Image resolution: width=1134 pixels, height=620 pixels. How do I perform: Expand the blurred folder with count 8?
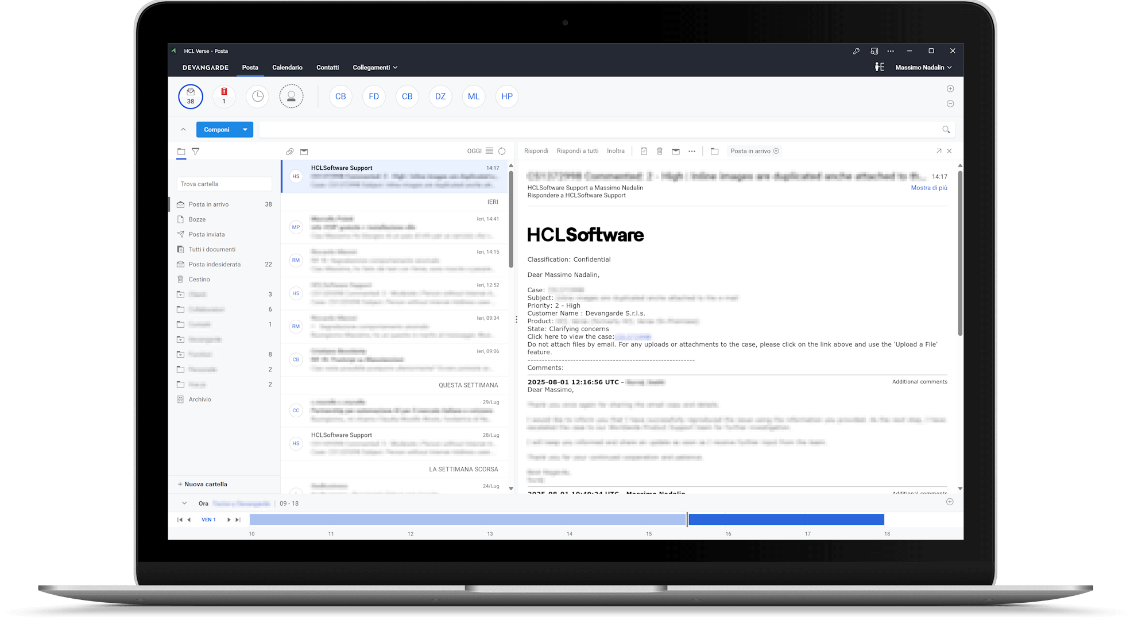(181, 354)
